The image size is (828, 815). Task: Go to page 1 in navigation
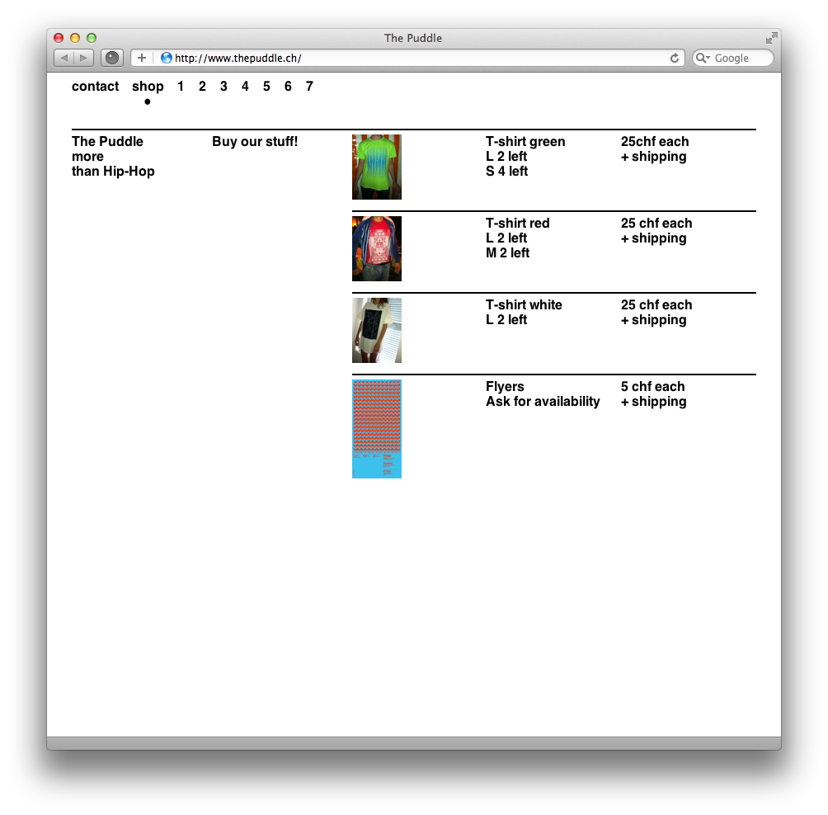coord(181,87)
